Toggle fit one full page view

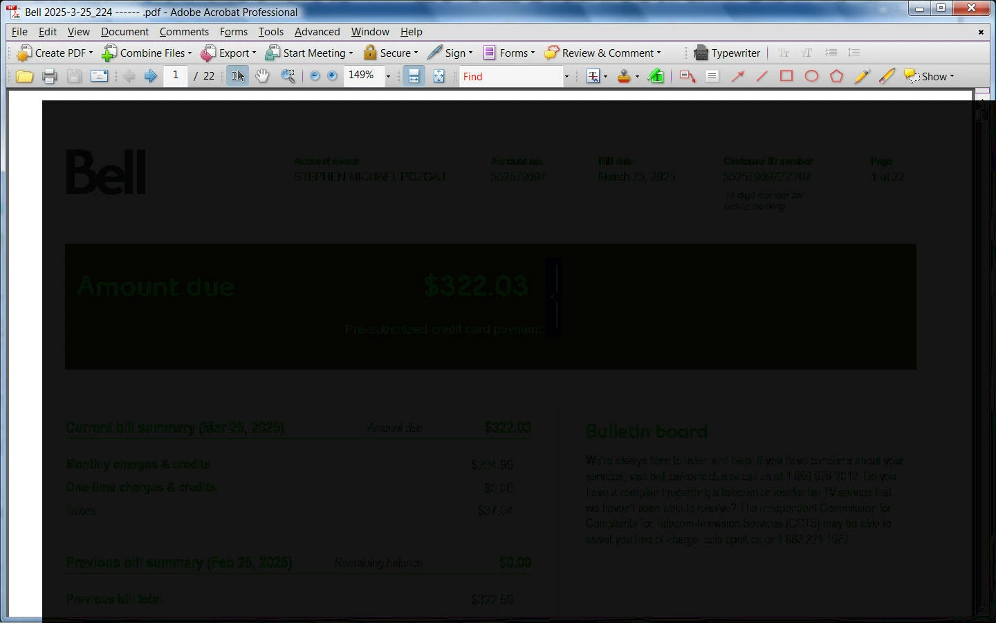click(x=439, y=76)
